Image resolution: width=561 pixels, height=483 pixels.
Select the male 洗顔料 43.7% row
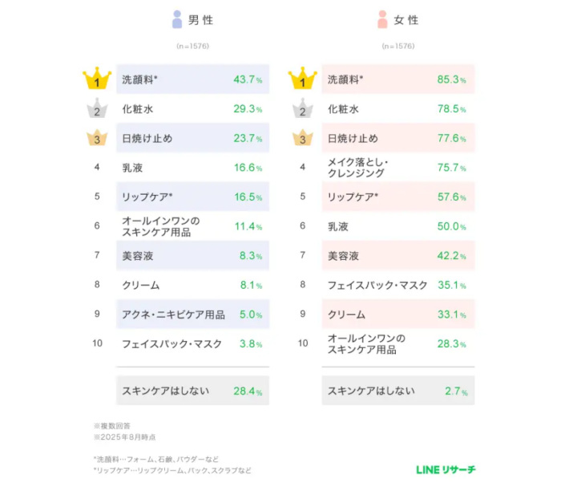tap(192, 79)
